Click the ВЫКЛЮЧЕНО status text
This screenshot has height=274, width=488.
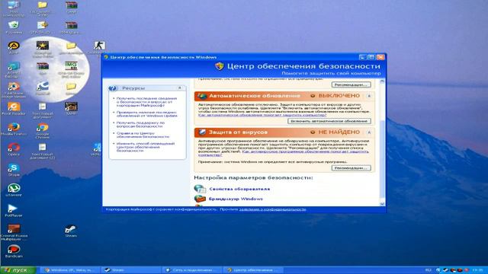click(339, 96)
